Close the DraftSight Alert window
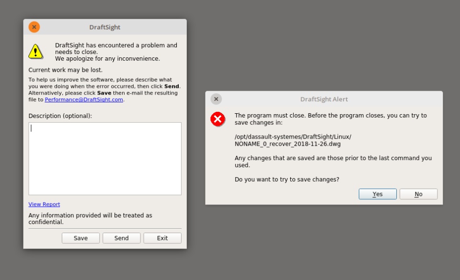460x280 pixels. tap(216, 99)
